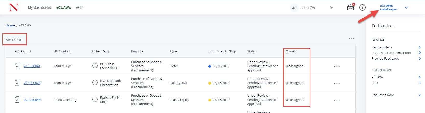Switch to the eCD navigation tab

[x=80, y=7]
